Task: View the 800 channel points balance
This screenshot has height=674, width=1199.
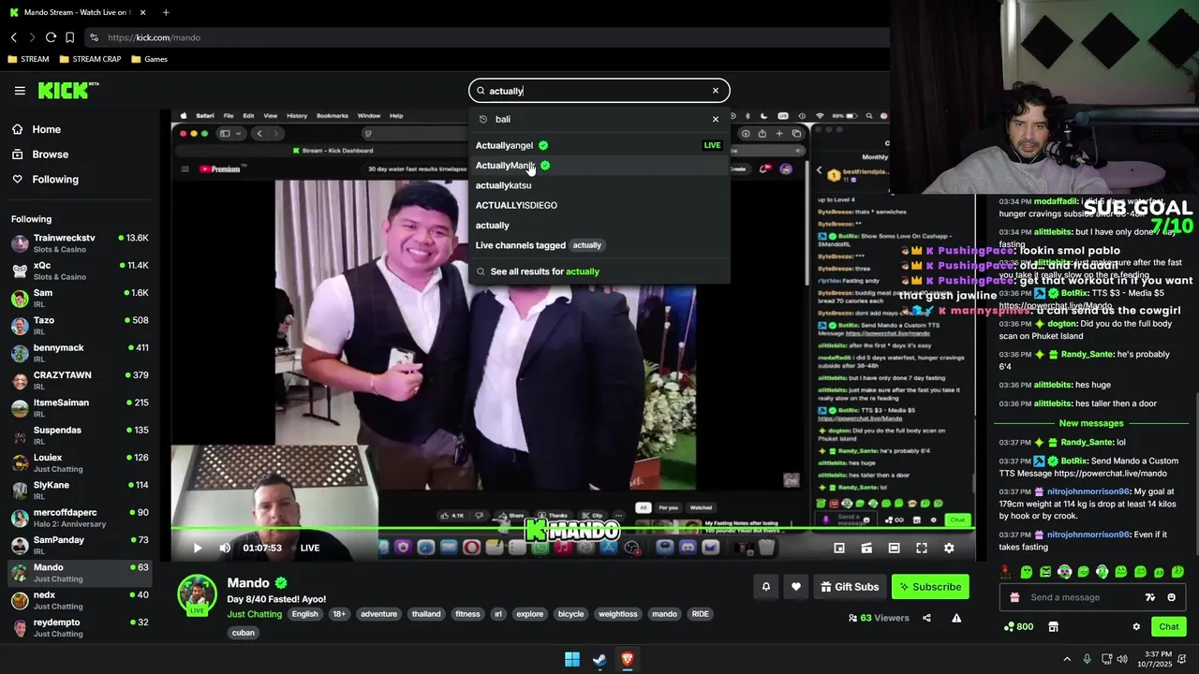Action: (1018, 626)
